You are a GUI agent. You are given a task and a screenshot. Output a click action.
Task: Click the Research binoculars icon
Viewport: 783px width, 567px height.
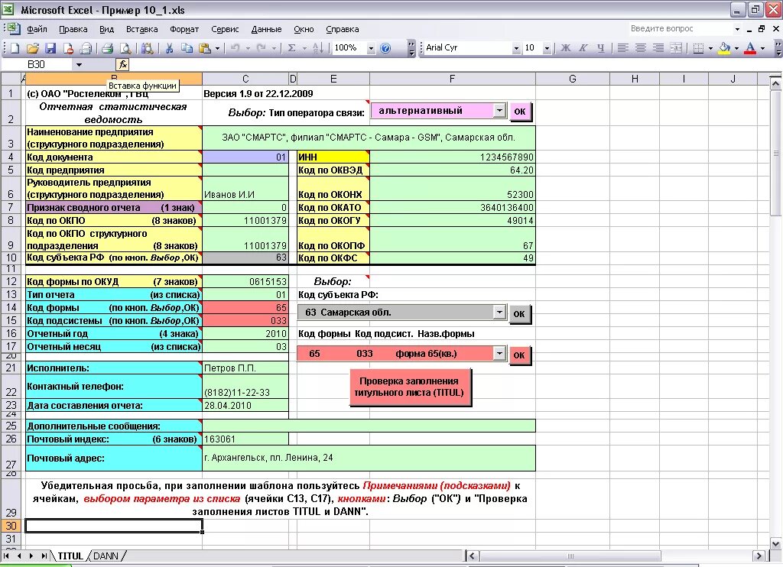click(x=147, y=48)
